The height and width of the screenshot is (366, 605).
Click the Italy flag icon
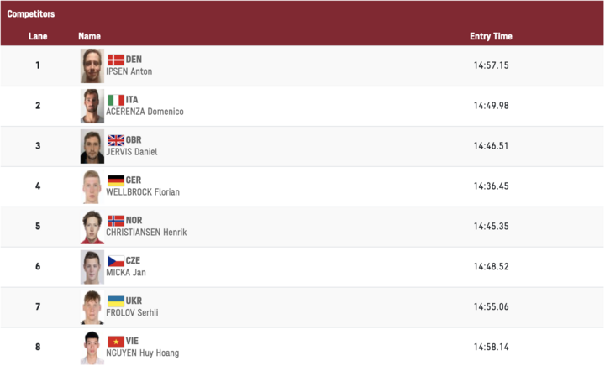116,100
